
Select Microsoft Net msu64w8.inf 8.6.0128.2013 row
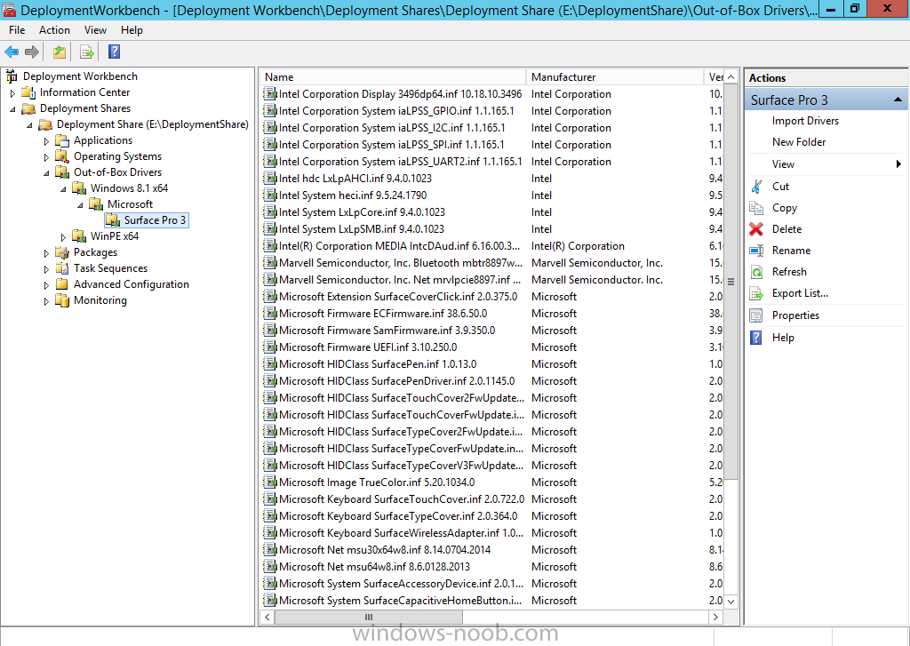(x=492, y=567)
